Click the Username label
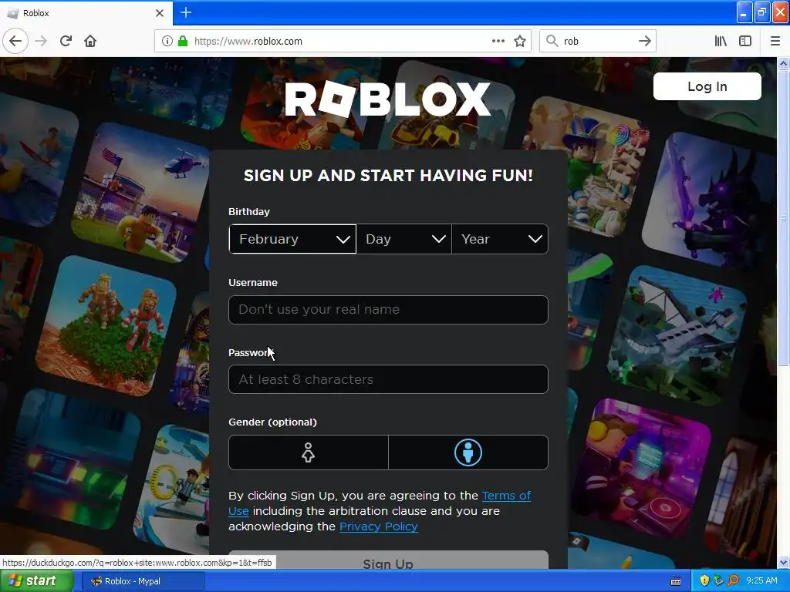 (x=253, y=282)
